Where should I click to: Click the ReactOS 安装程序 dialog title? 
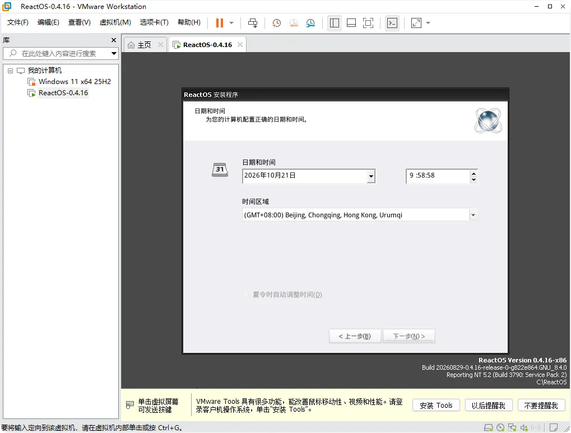click(211, 95)
